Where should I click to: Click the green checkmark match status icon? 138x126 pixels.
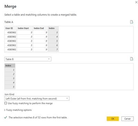click(x=6, y=118)
